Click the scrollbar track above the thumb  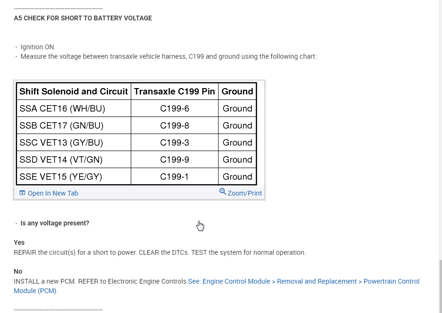(439, 128)
